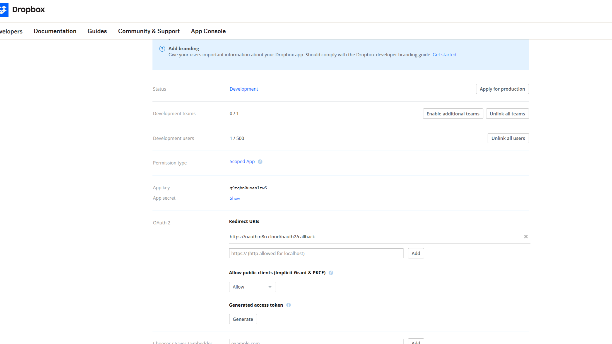Click Get started branding link

pyautogui.click(x=444, y=55)
